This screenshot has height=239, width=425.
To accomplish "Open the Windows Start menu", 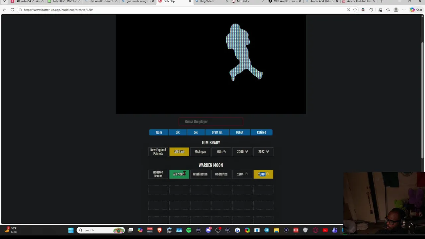I will 71,230.
